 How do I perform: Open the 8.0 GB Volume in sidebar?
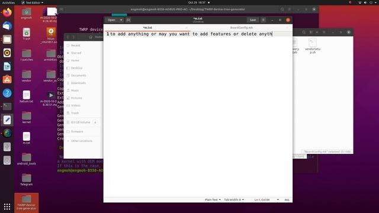coord(81,122)
